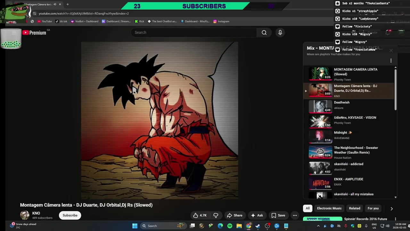The width and height of the screenshot is (410, 231).
Task: Click the YouTube Premium logo
Action: point(34,33)
